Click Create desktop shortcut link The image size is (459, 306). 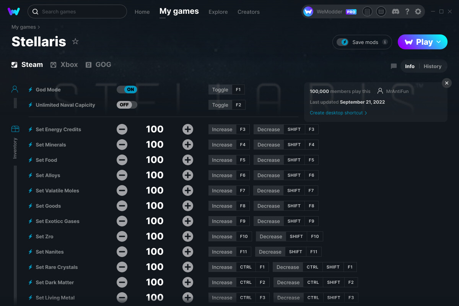(x=338, y=113)
